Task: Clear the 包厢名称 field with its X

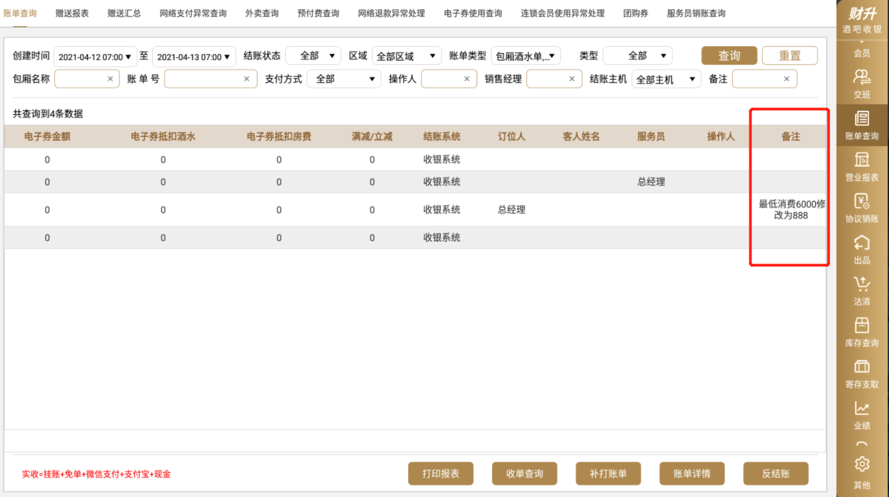Action: (x=110, y=79)
